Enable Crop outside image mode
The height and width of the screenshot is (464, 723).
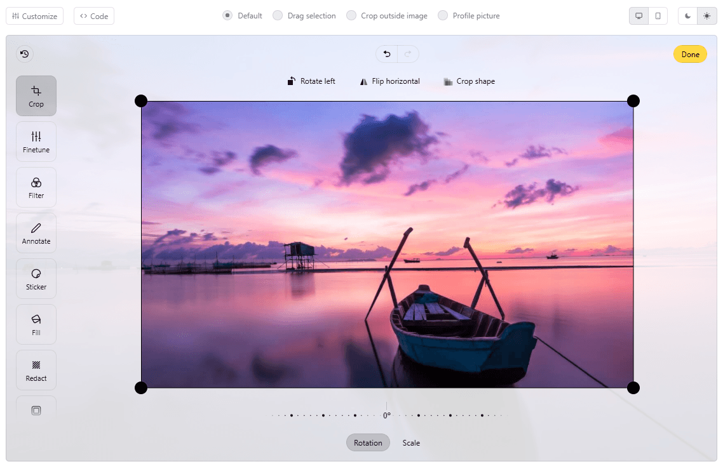pyautogui.click(x=387, y=15)
